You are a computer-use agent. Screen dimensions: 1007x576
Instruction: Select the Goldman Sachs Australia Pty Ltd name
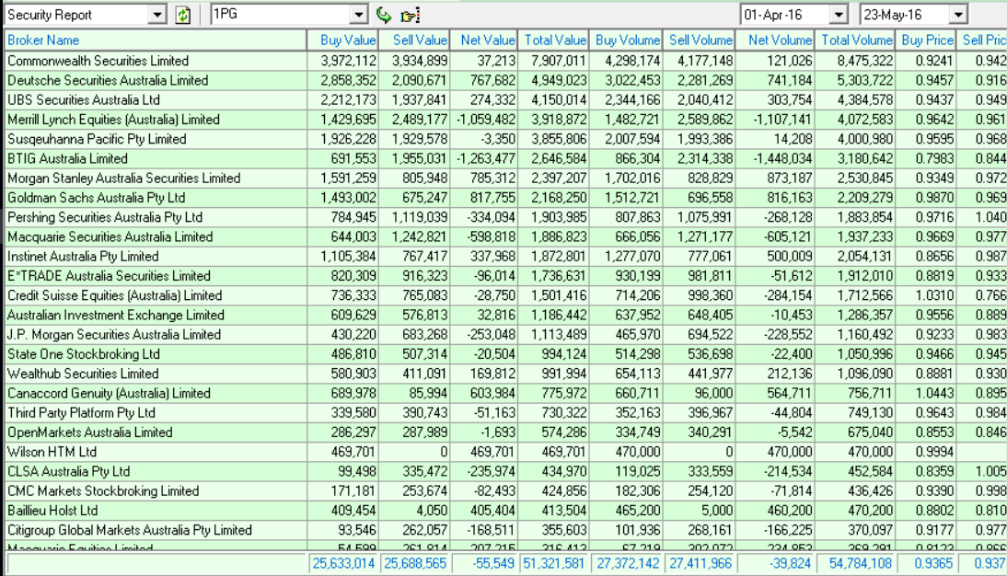point(97,198)
